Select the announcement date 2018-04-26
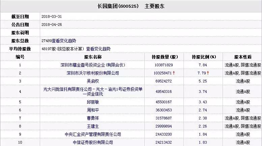This screenshot has height=146, width=262. click(x=52, y=25)
